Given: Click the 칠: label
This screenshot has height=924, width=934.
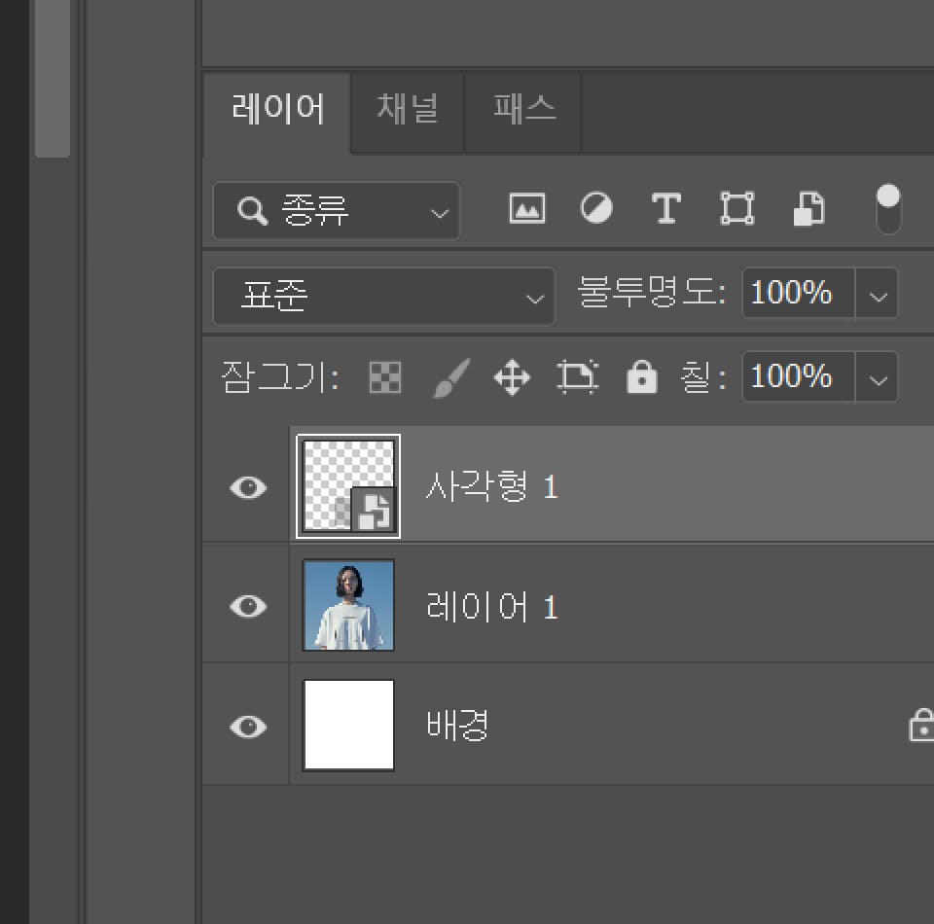Looking at the screenshot, I should pos(703,377).
